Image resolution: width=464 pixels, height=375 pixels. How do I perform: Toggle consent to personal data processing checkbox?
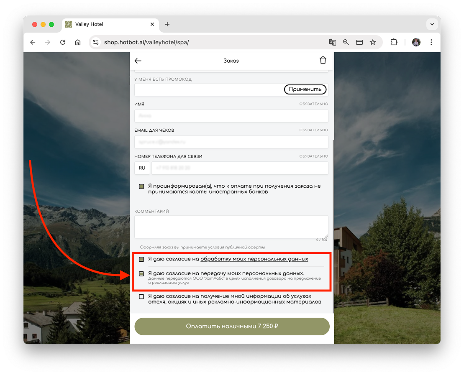point(141,259)
